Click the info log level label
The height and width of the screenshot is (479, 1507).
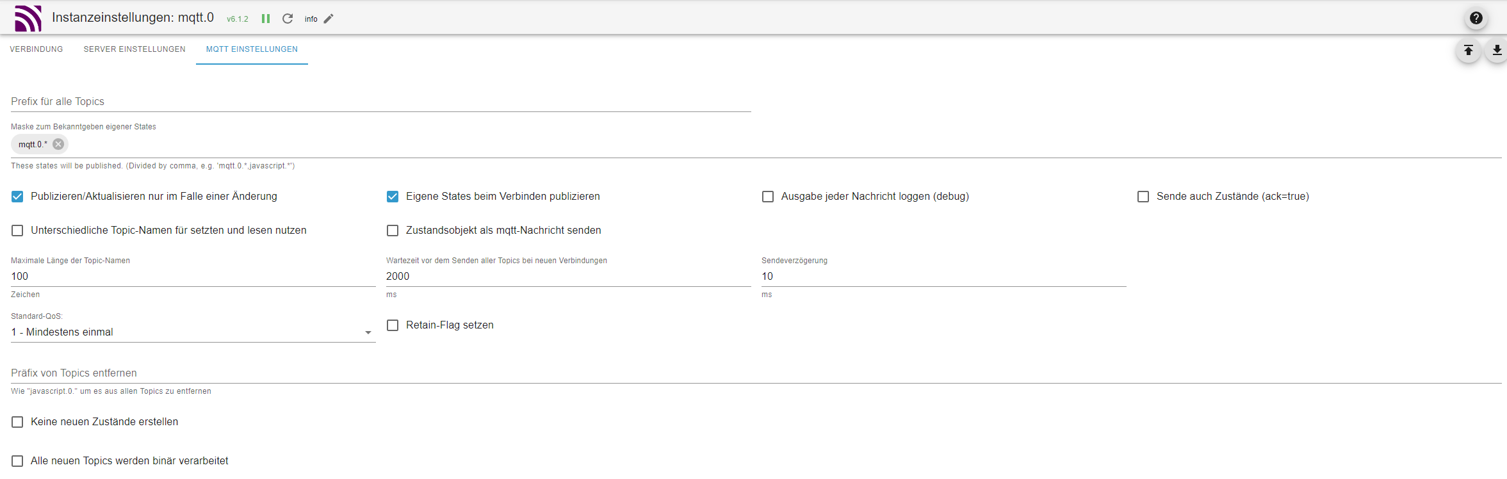tap(311, 19)
